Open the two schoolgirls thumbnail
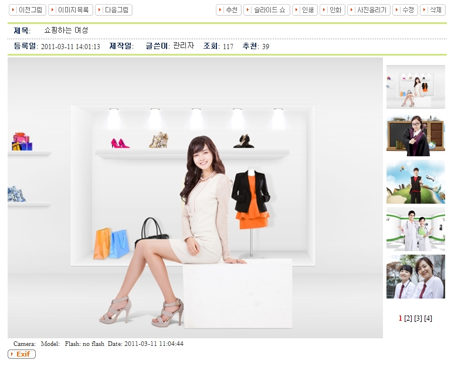451x367 pixels. [415, 276]
